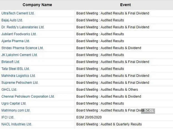Select Dr. Reddy's Laboratories Ltd. link
173x129 pixels.
coord(23,27)
